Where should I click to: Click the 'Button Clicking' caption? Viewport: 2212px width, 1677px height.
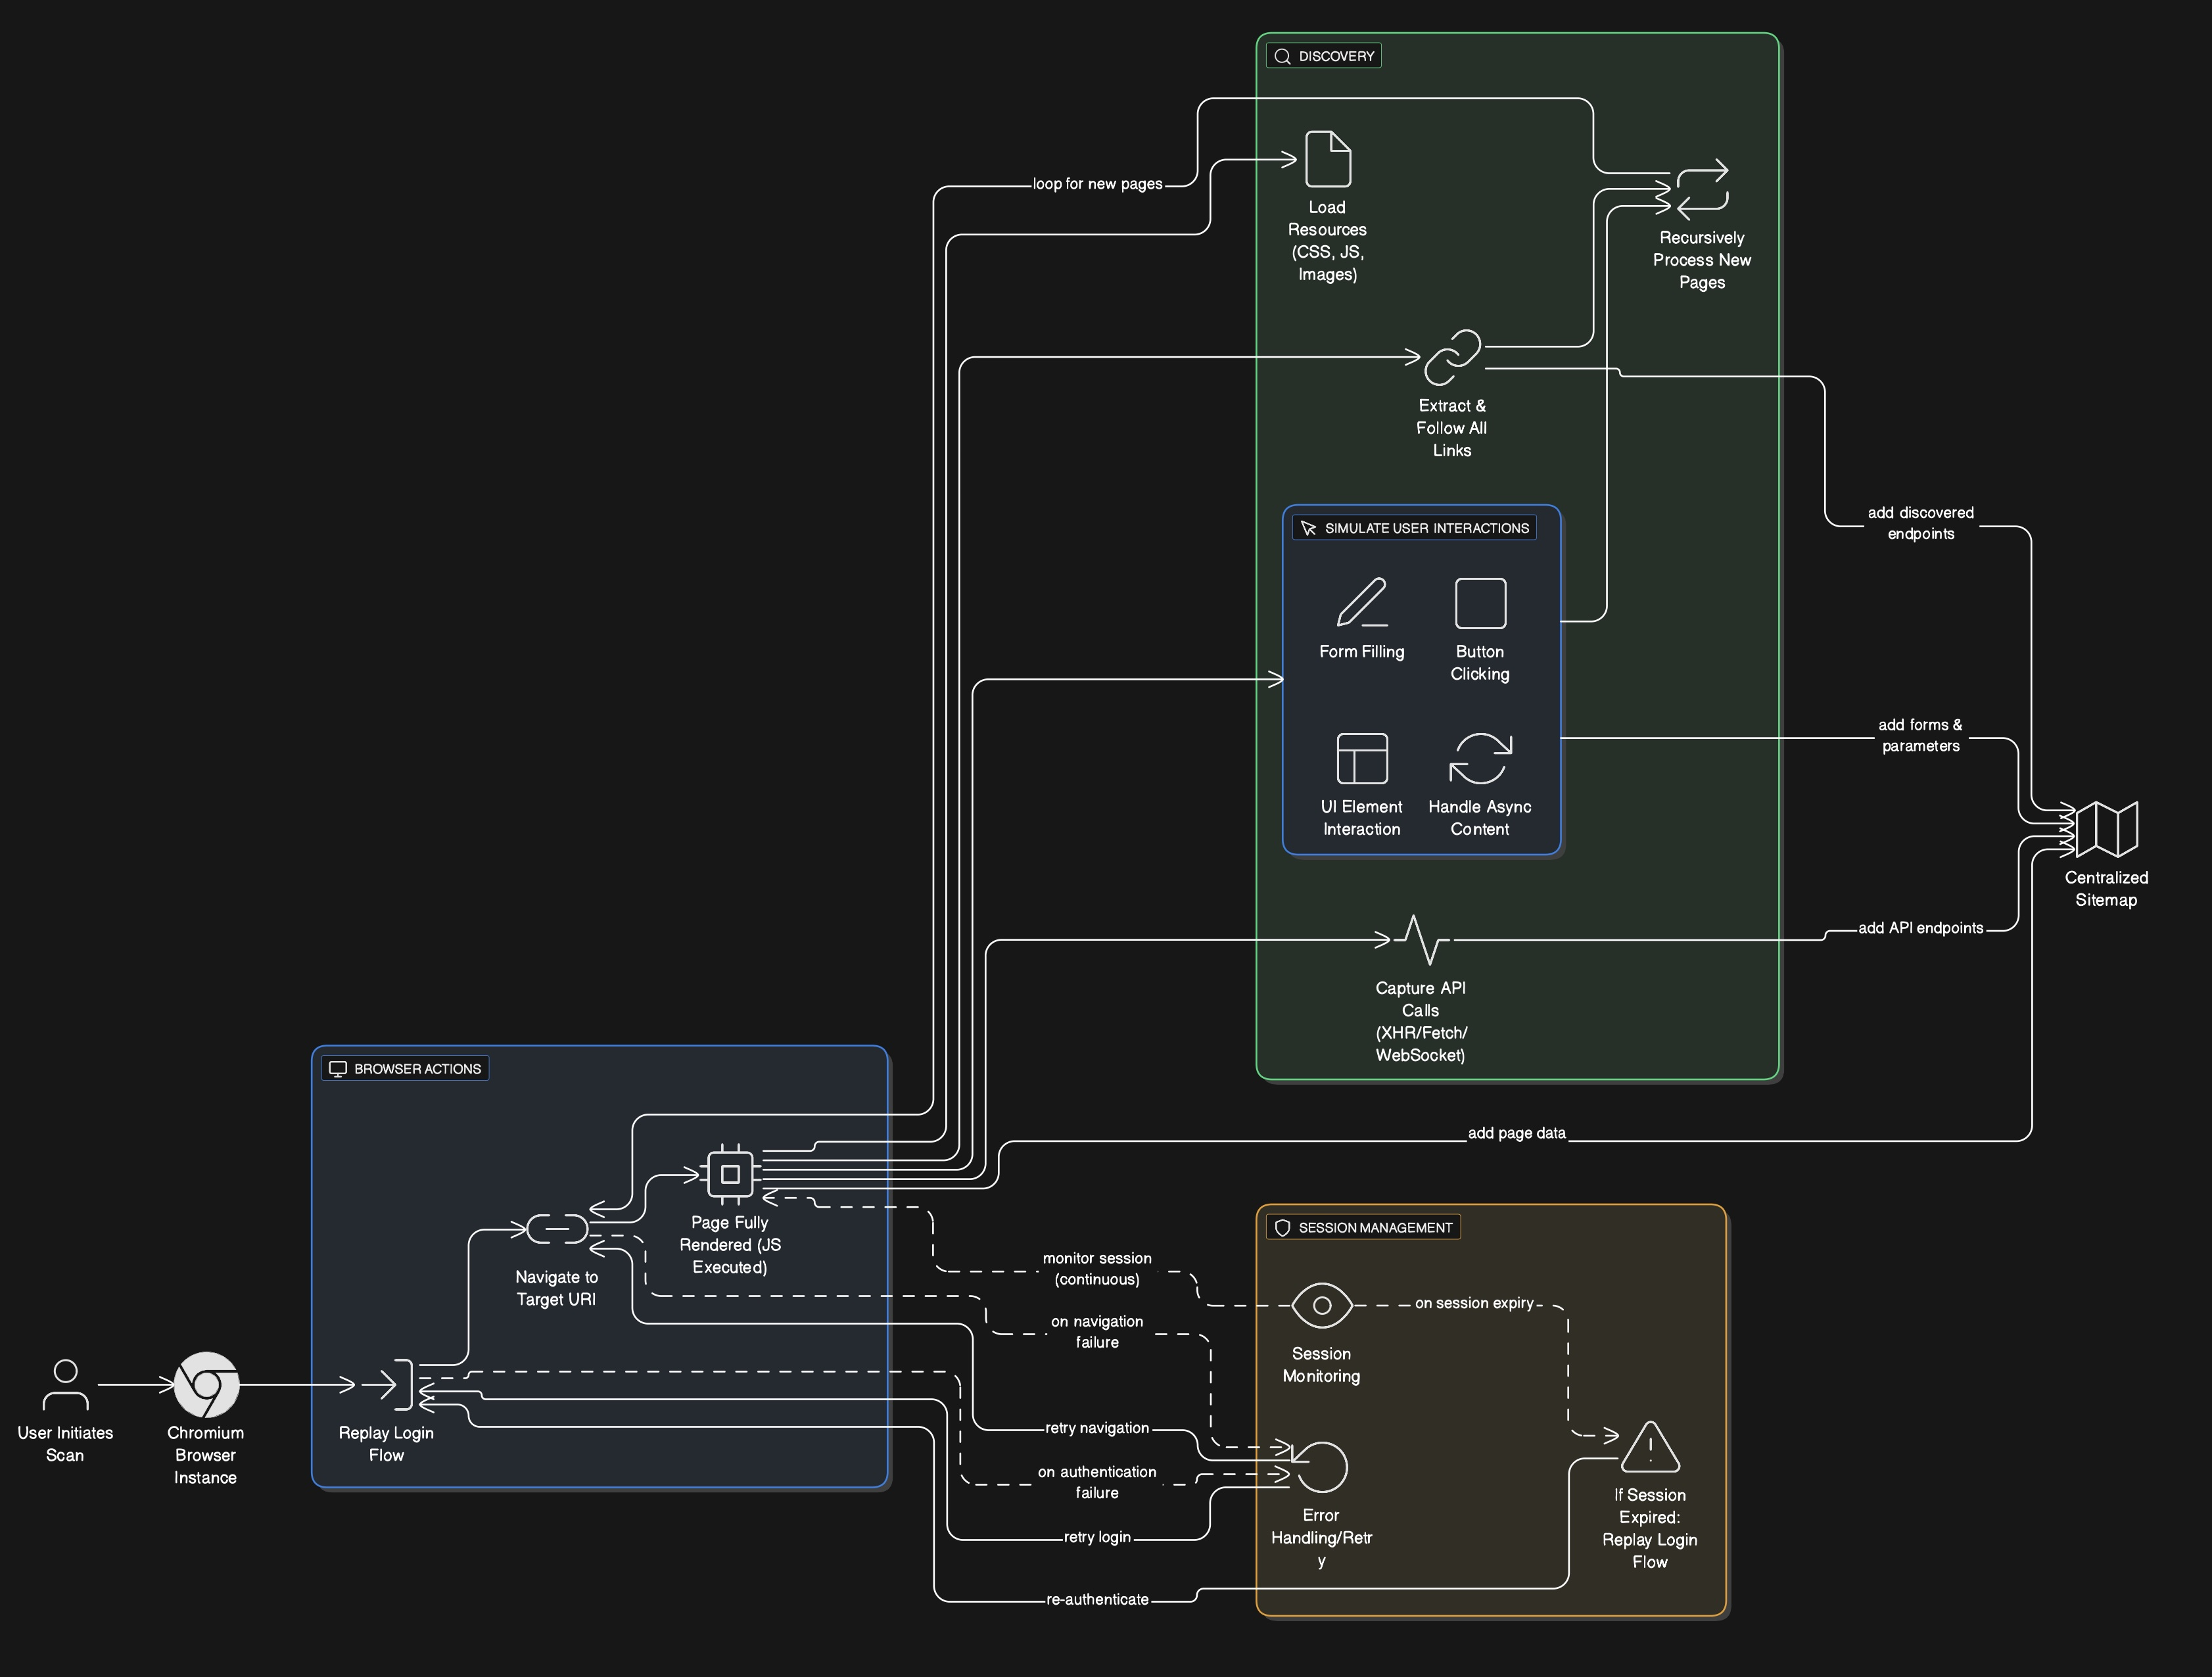click(1480, 663)
